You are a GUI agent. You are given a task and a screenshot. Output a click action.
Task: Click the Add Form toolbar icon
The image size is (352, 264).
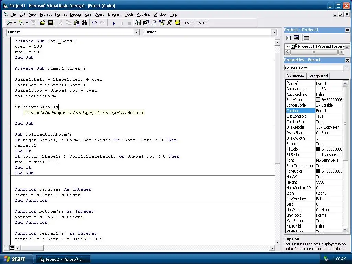tap(21, 23)
